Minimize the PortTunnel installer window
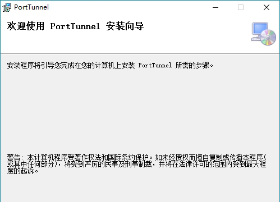 pyautogui.click(x=215, y=7)
